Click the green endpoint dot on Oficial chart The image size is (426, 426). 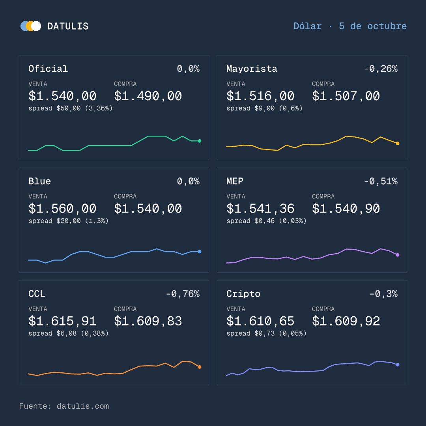click(x=200, y=141)
